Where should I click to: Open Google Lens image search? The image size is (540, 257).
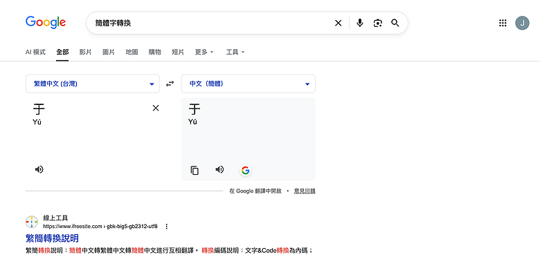378,23
